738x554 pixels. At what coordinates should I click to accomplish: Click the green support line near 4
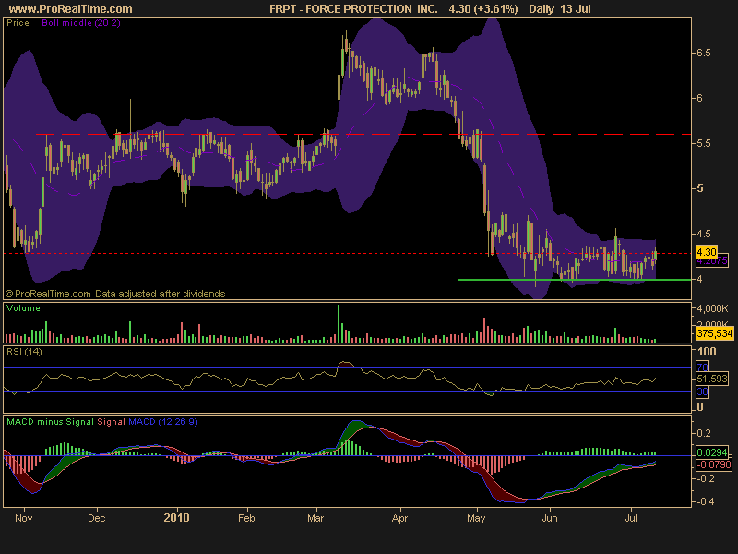[x=575, y=280]
